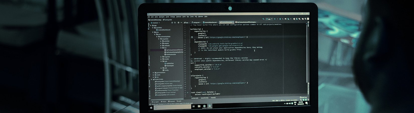
Task: Click the Make Project hammer icon
Action: tap(263, 19)
